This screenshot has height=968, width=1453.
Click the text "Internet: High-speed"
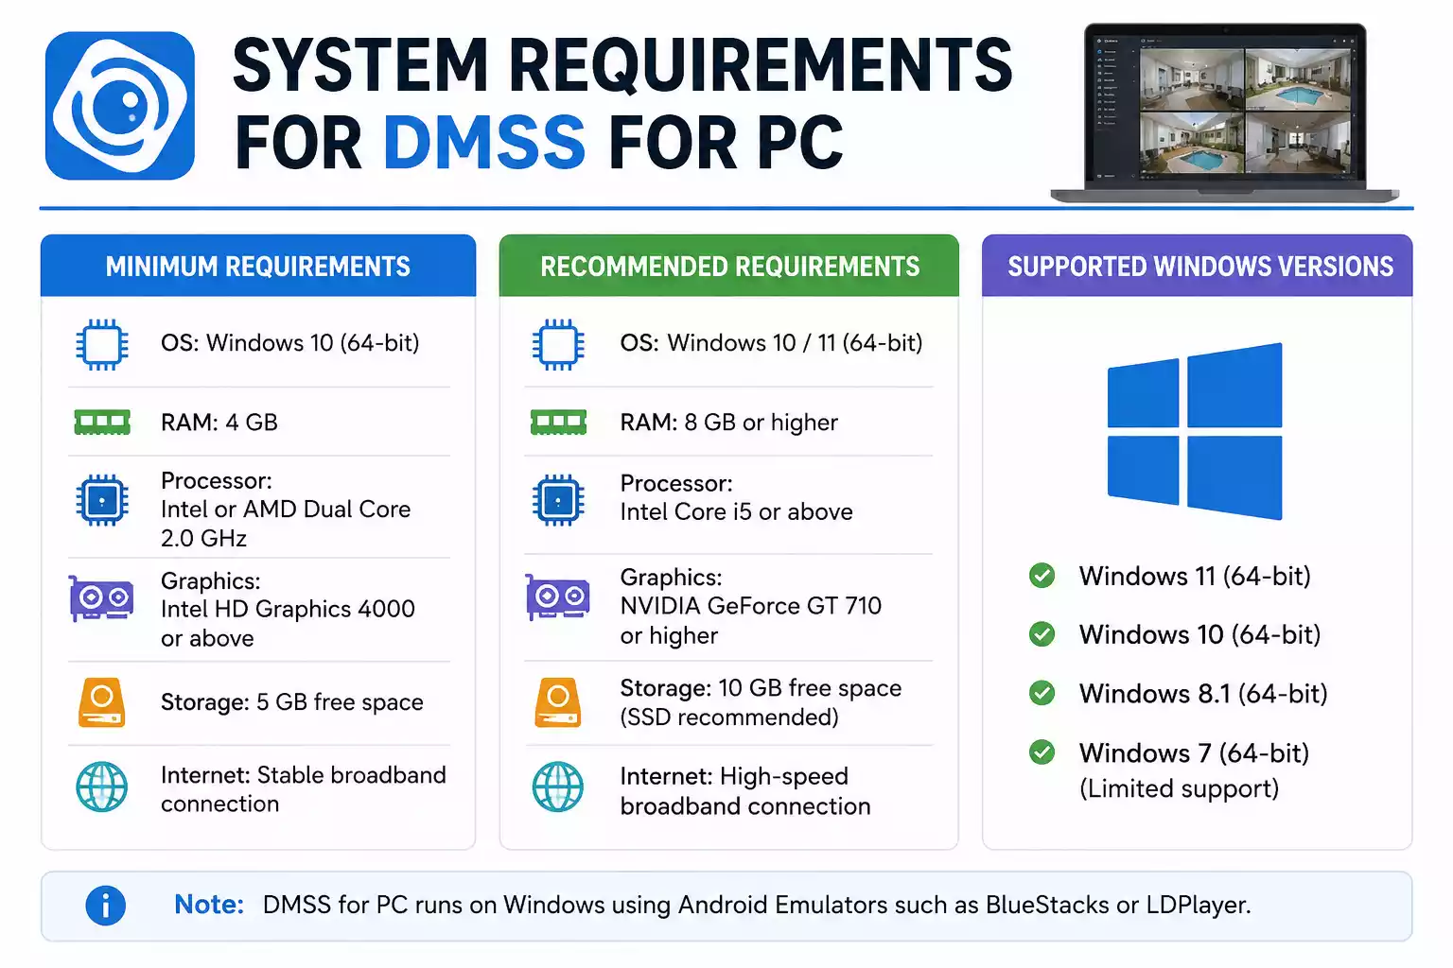tap(734, 777)
